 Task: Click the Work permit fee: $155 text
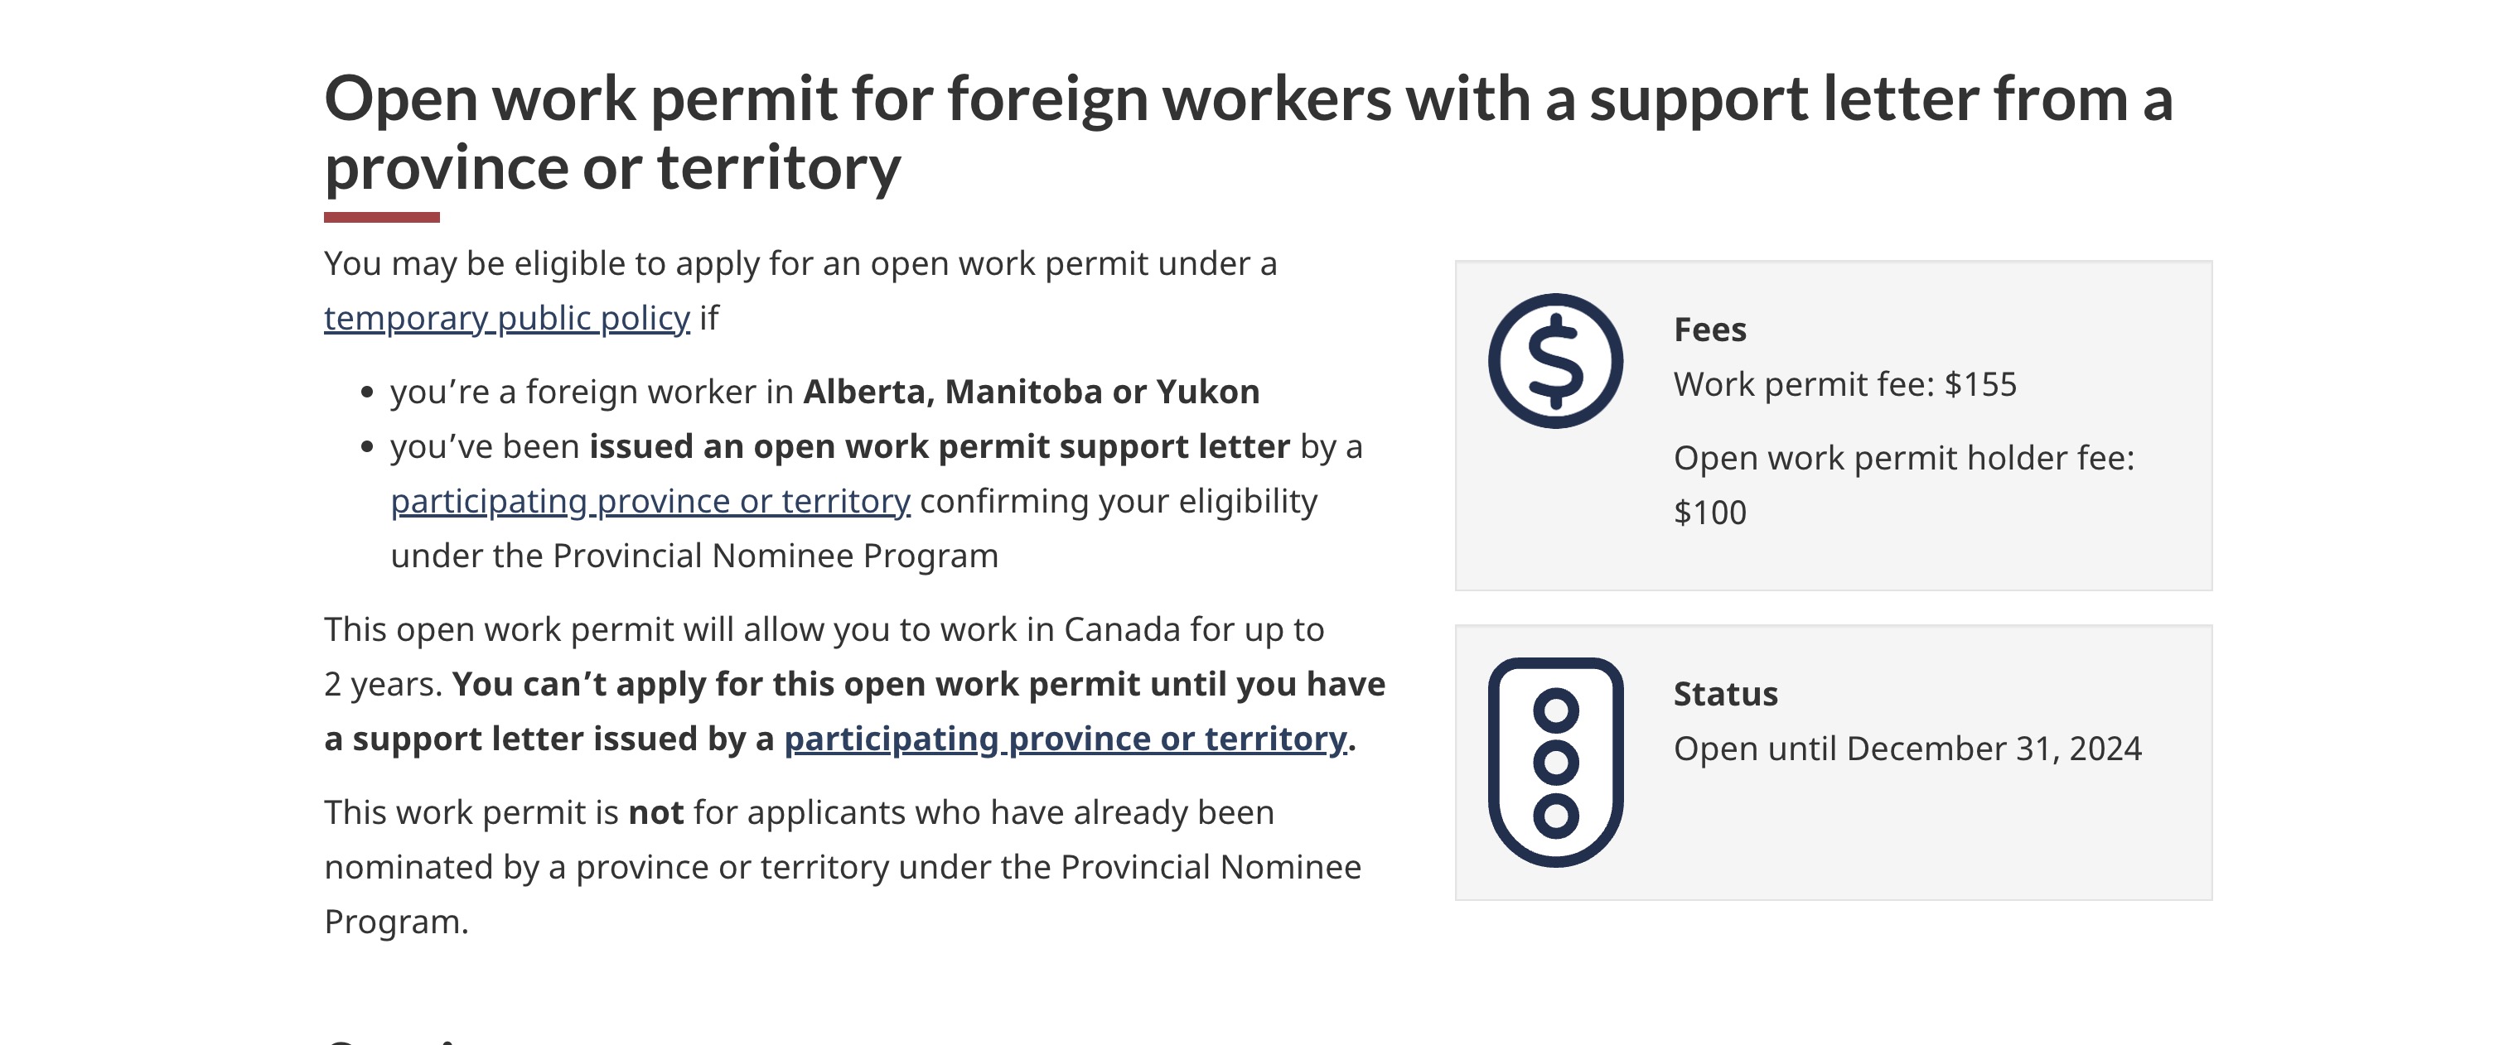1844,385
